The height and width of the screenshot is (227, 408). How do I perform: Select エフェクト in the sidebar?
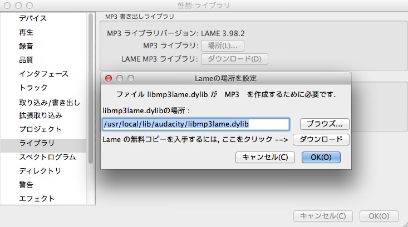tap(37, 199)
